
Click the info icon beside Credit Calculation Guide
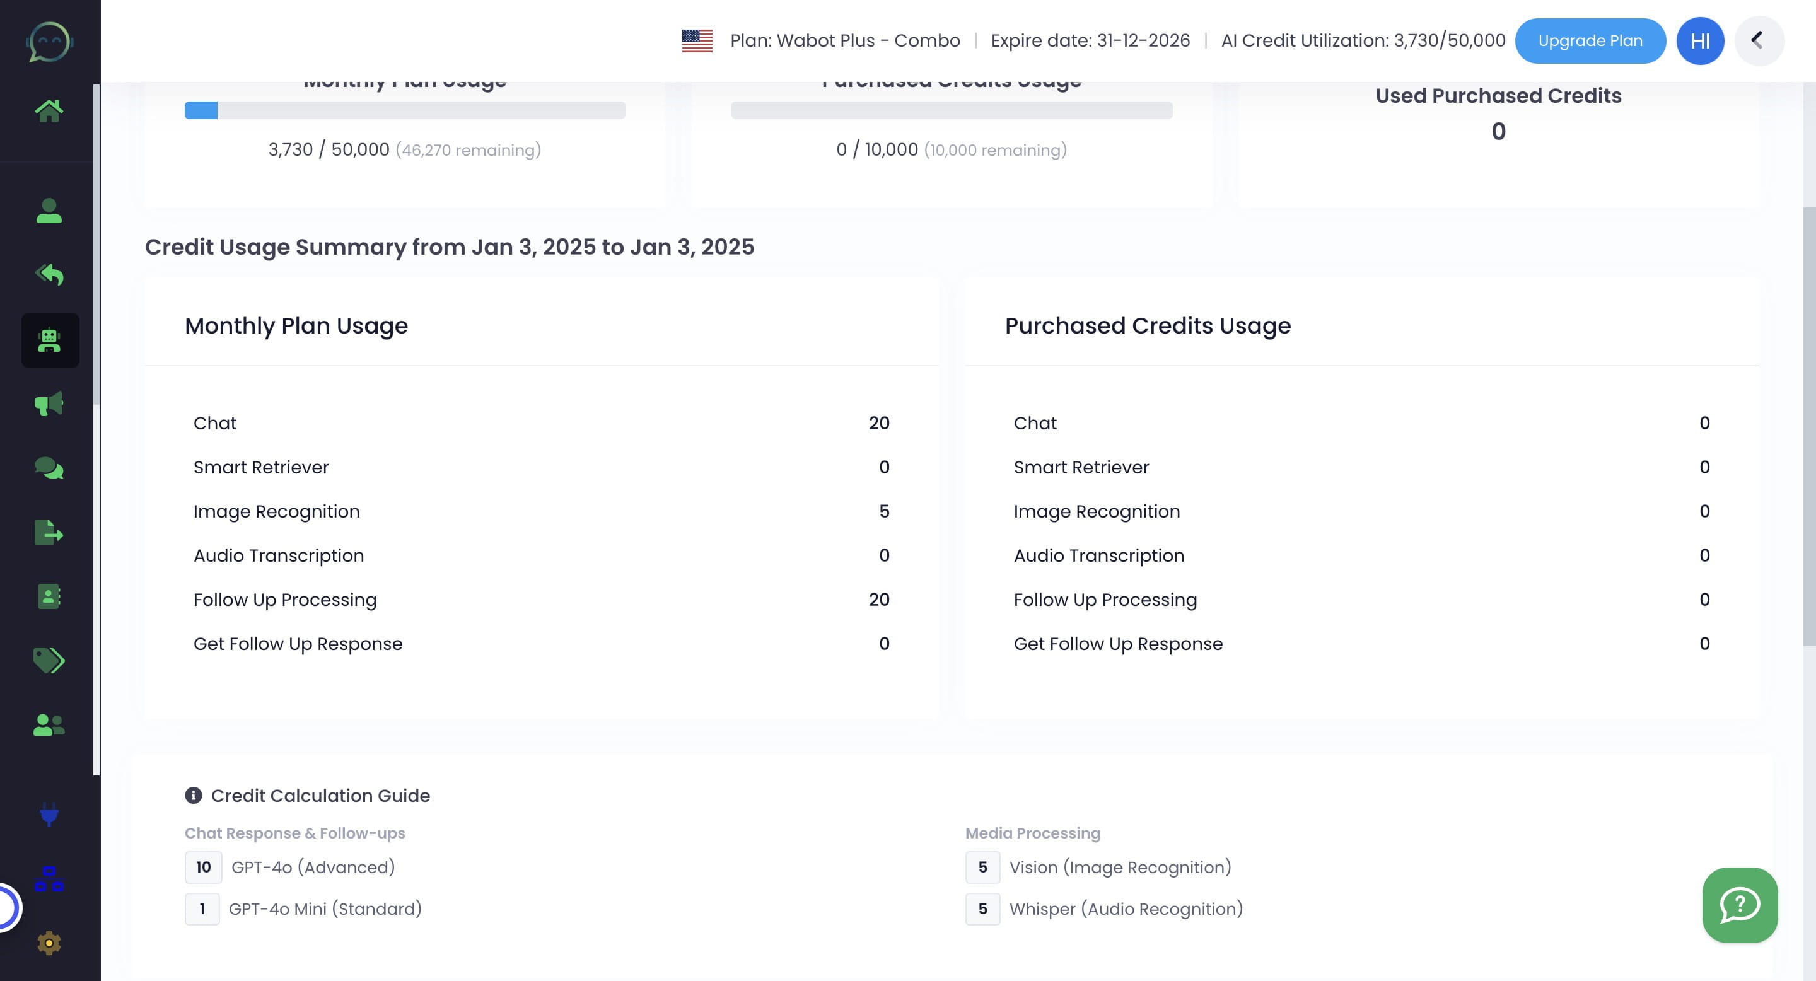(193, 795)
